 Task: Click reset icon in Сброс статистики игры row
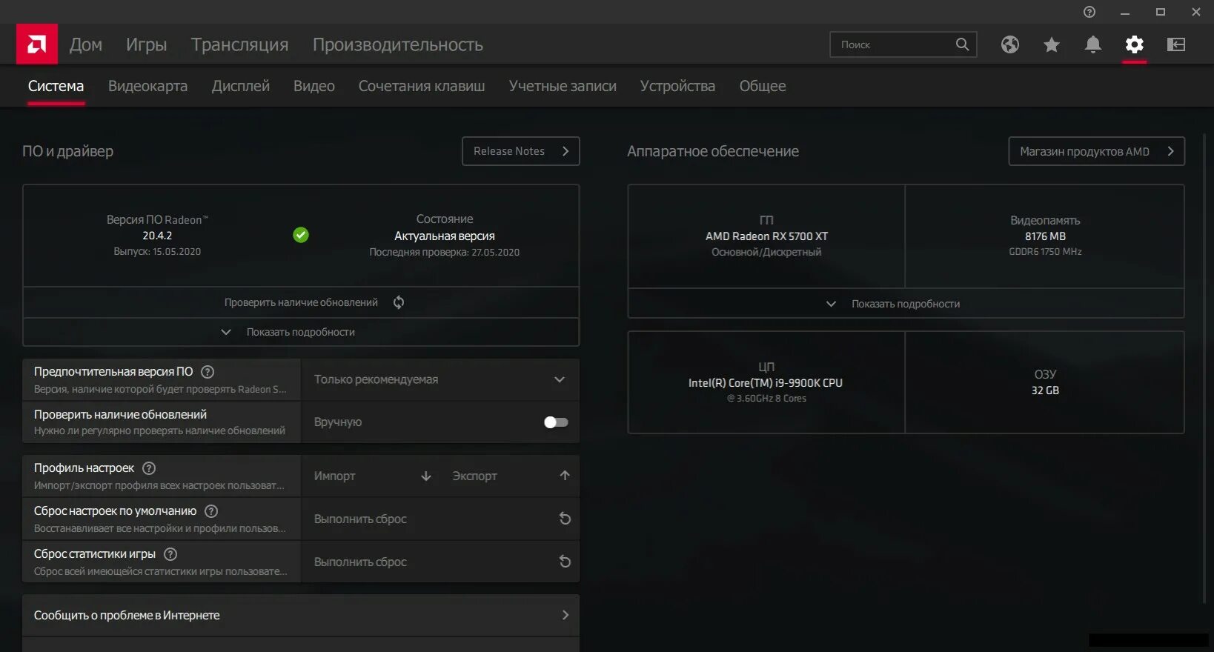click(x=565, y=562)
